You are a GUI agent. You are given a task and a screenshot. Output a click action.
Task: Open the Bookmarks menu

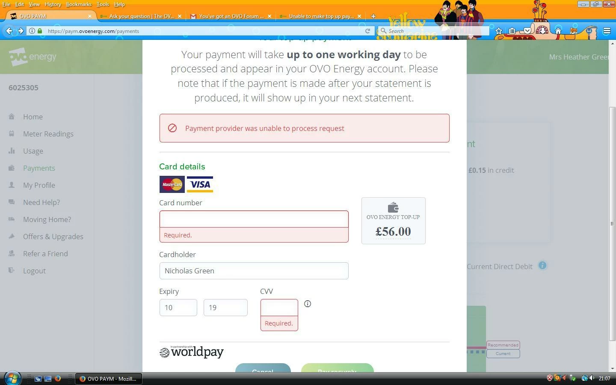[x=79, y=4]
